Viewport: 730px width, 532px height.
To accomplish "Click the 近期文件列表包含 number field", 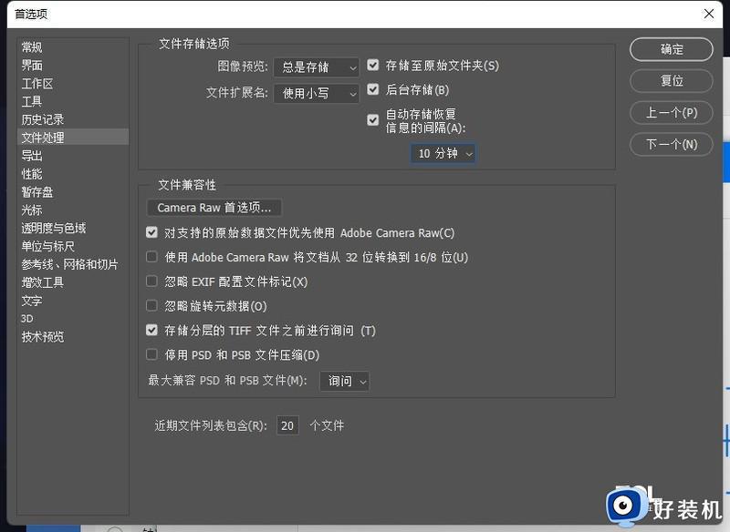I will click(287, 425).
